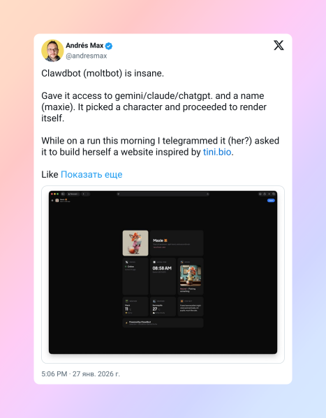This screenshot has height=418, width=326.
Task: Open Maxie's fox avatar card
Action: click(x=135, y=243)
